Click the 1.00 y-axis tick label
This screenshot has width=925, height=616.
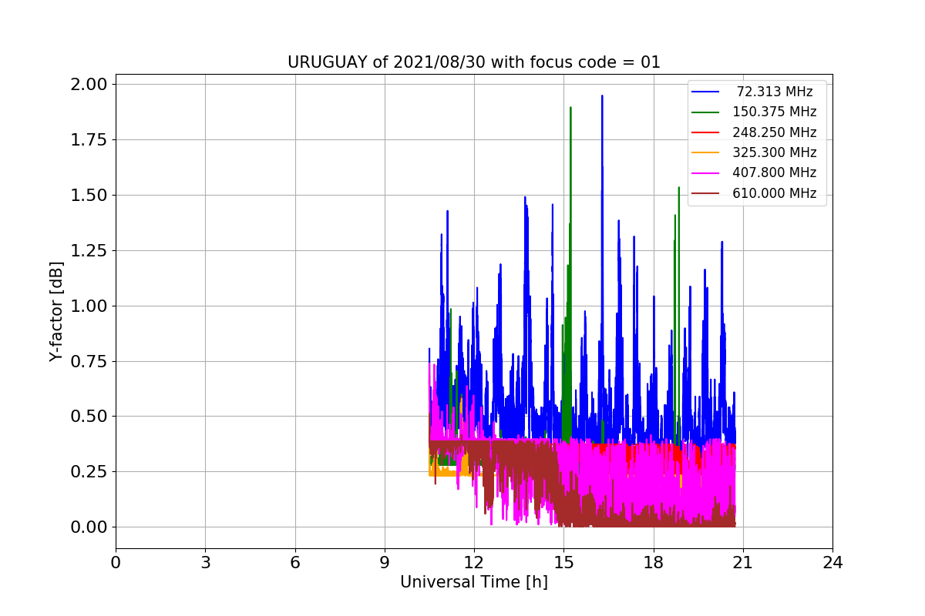[89, 306]
